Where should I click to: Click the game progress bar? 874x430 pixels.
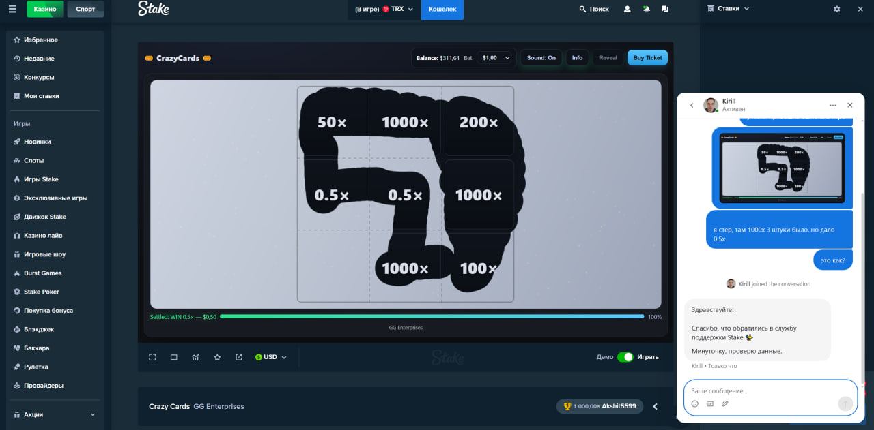[x=432, y=316]
